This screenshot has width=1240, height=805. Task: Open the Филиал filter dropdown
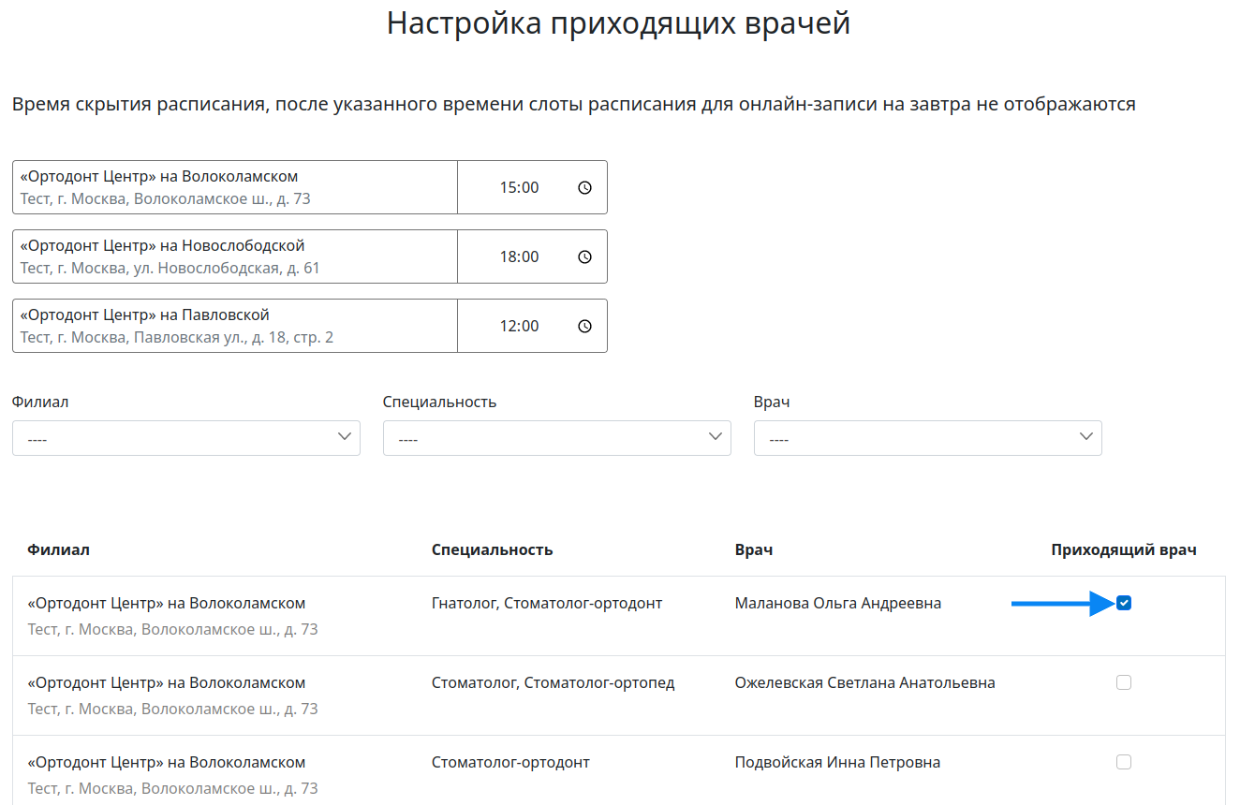coord(186,438)
